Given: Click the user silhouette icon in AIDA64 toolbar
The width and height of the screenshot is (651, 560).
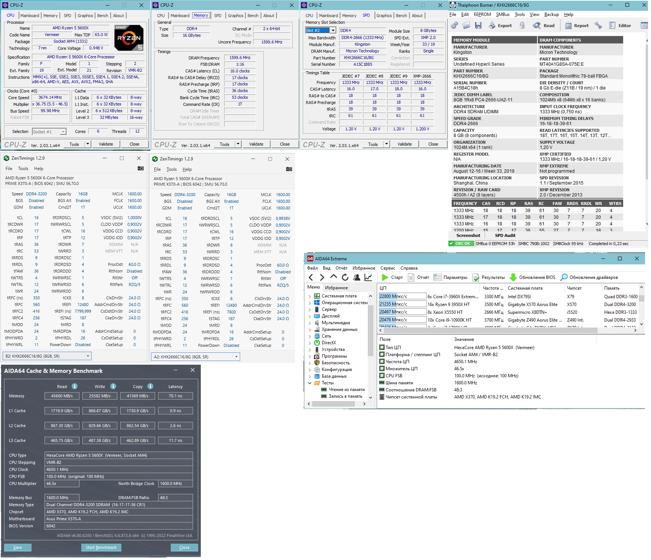Looking at the screenshot, I should 357,277.
